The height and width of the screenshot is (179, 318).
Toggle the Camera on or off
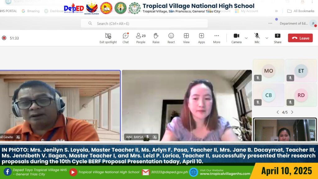[x=236, y=38]
